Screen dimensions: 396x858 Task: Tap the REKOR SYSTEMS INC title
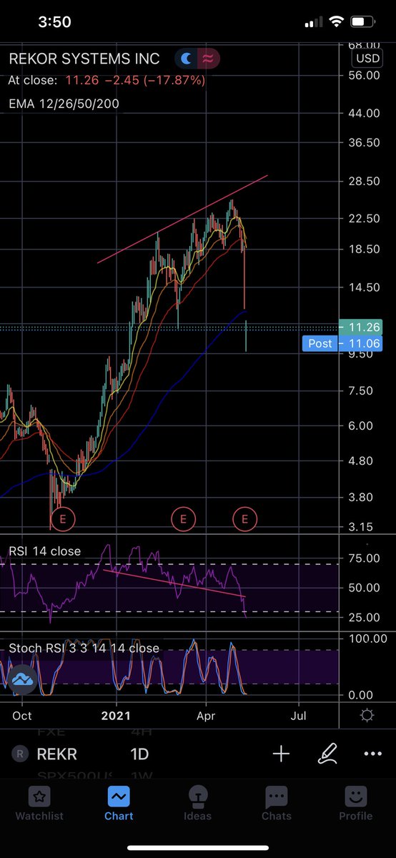(x=84, y=59)
